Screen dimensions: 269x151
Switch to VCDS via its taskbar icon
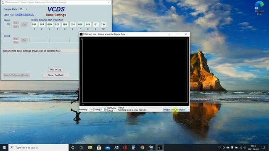pyautogui.click(x=151, y=147)
